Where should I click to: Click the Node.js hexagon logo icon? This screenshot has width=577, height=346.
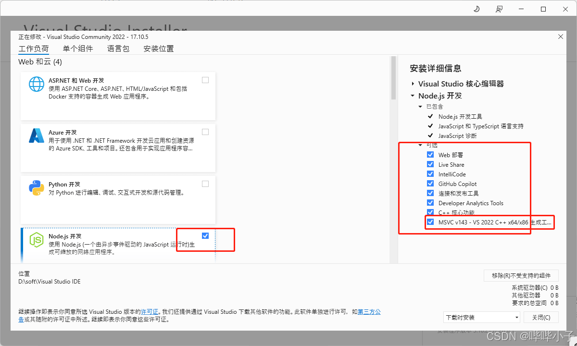pos(37,240)
